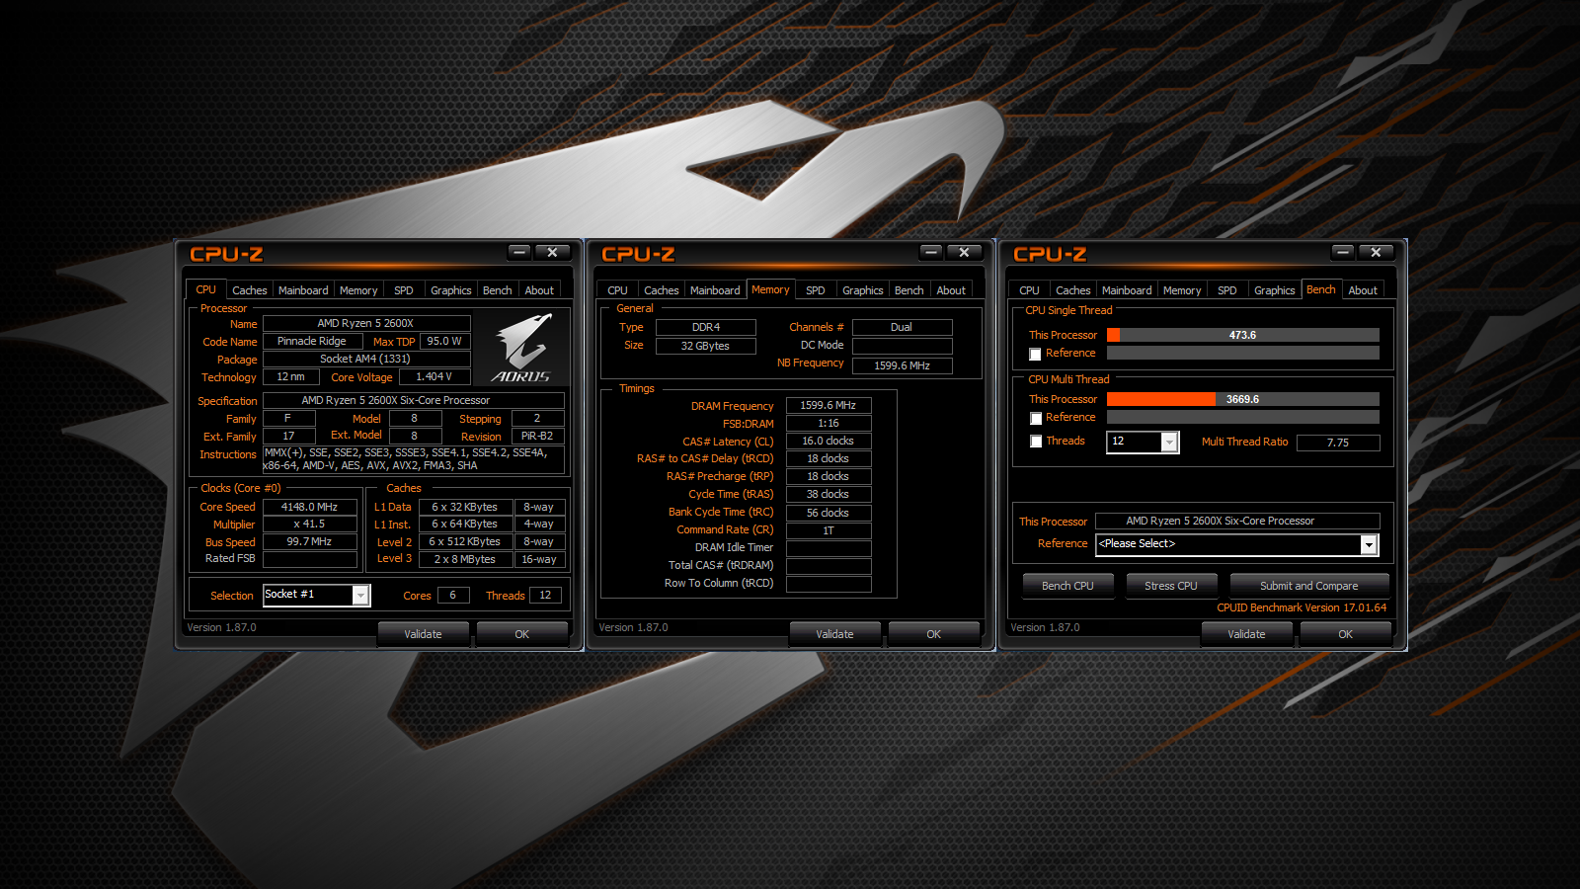Click the Bus Speed 99.7 MHz value
Viewport: 1580px width, 889px height.
310,541
